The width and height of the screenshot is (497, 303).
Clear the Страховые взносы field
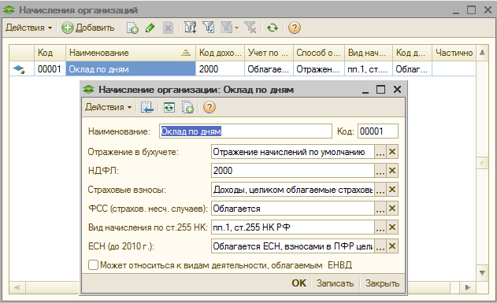pos(392,190)
